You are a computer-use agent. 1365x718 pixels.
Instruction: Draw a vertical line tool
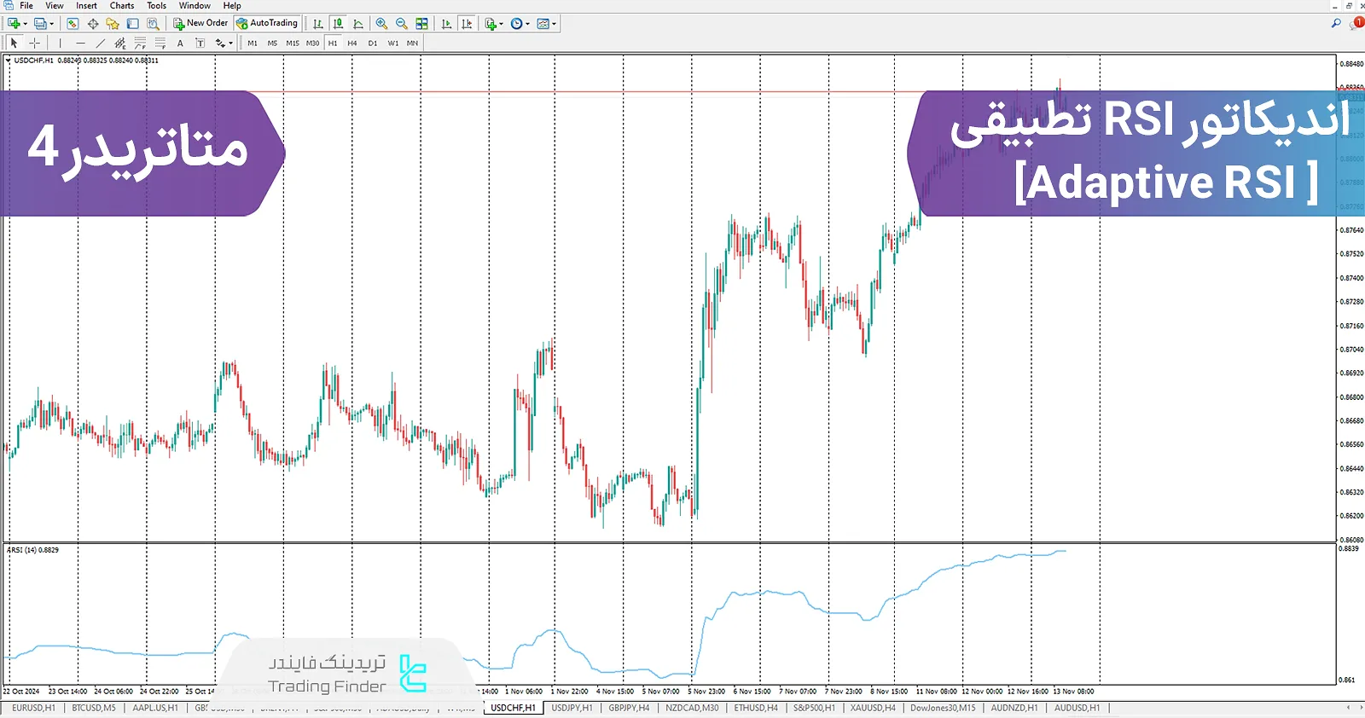point(60,43)
